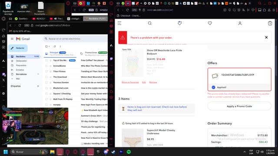This screenshot has width=278, height=156.
Task: Click Redactar to compose an email
Action: click(x=18, y=48)
